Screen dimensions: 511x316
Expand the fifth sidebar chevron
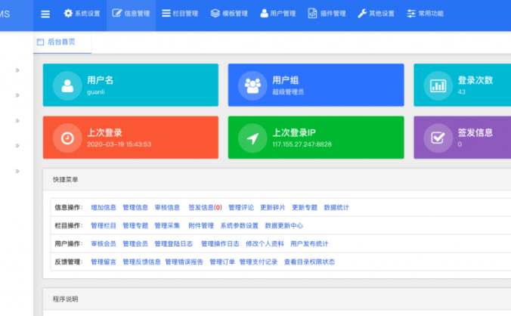(x=17, y=171)
